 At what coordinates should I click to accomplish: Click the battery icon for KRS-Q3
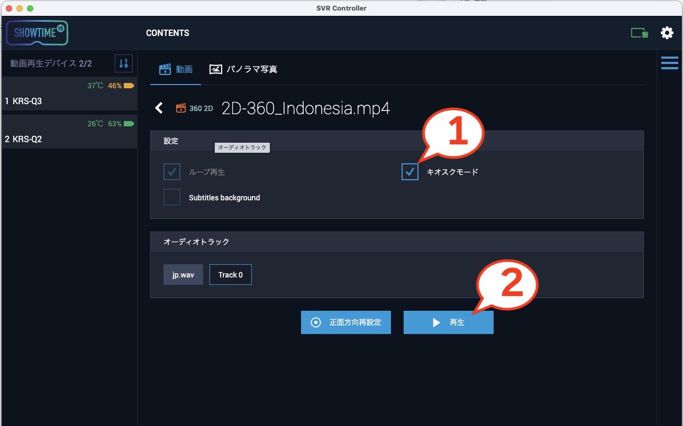(x=129, y=86)
